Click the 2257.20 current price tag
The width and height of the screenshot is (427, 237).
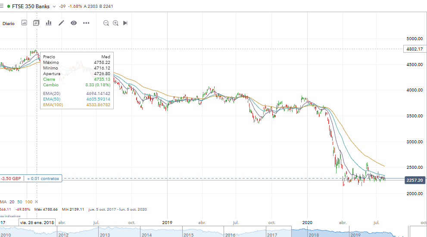pos(415,180)
